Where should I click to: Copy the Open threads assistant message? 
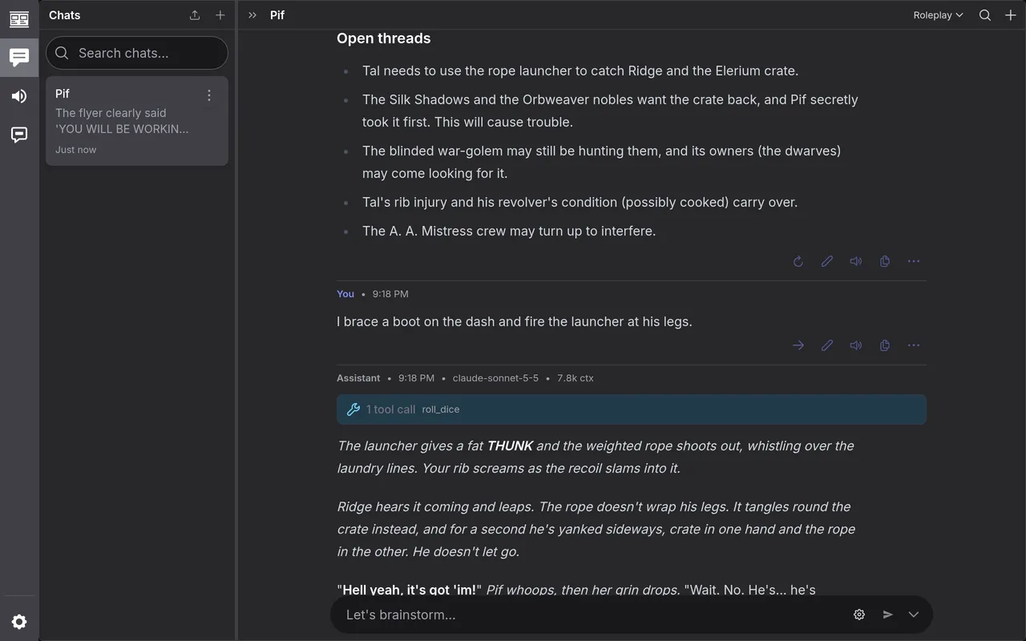pyautogui.click(x=885, y=261)
